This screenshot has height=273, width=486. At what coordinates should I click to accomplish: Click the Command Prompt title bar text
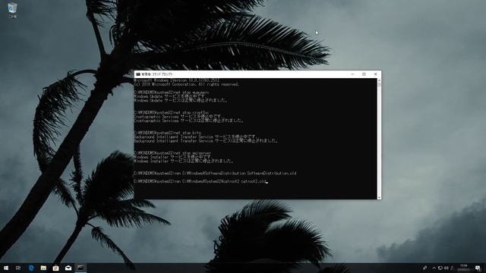pos(157,74)
